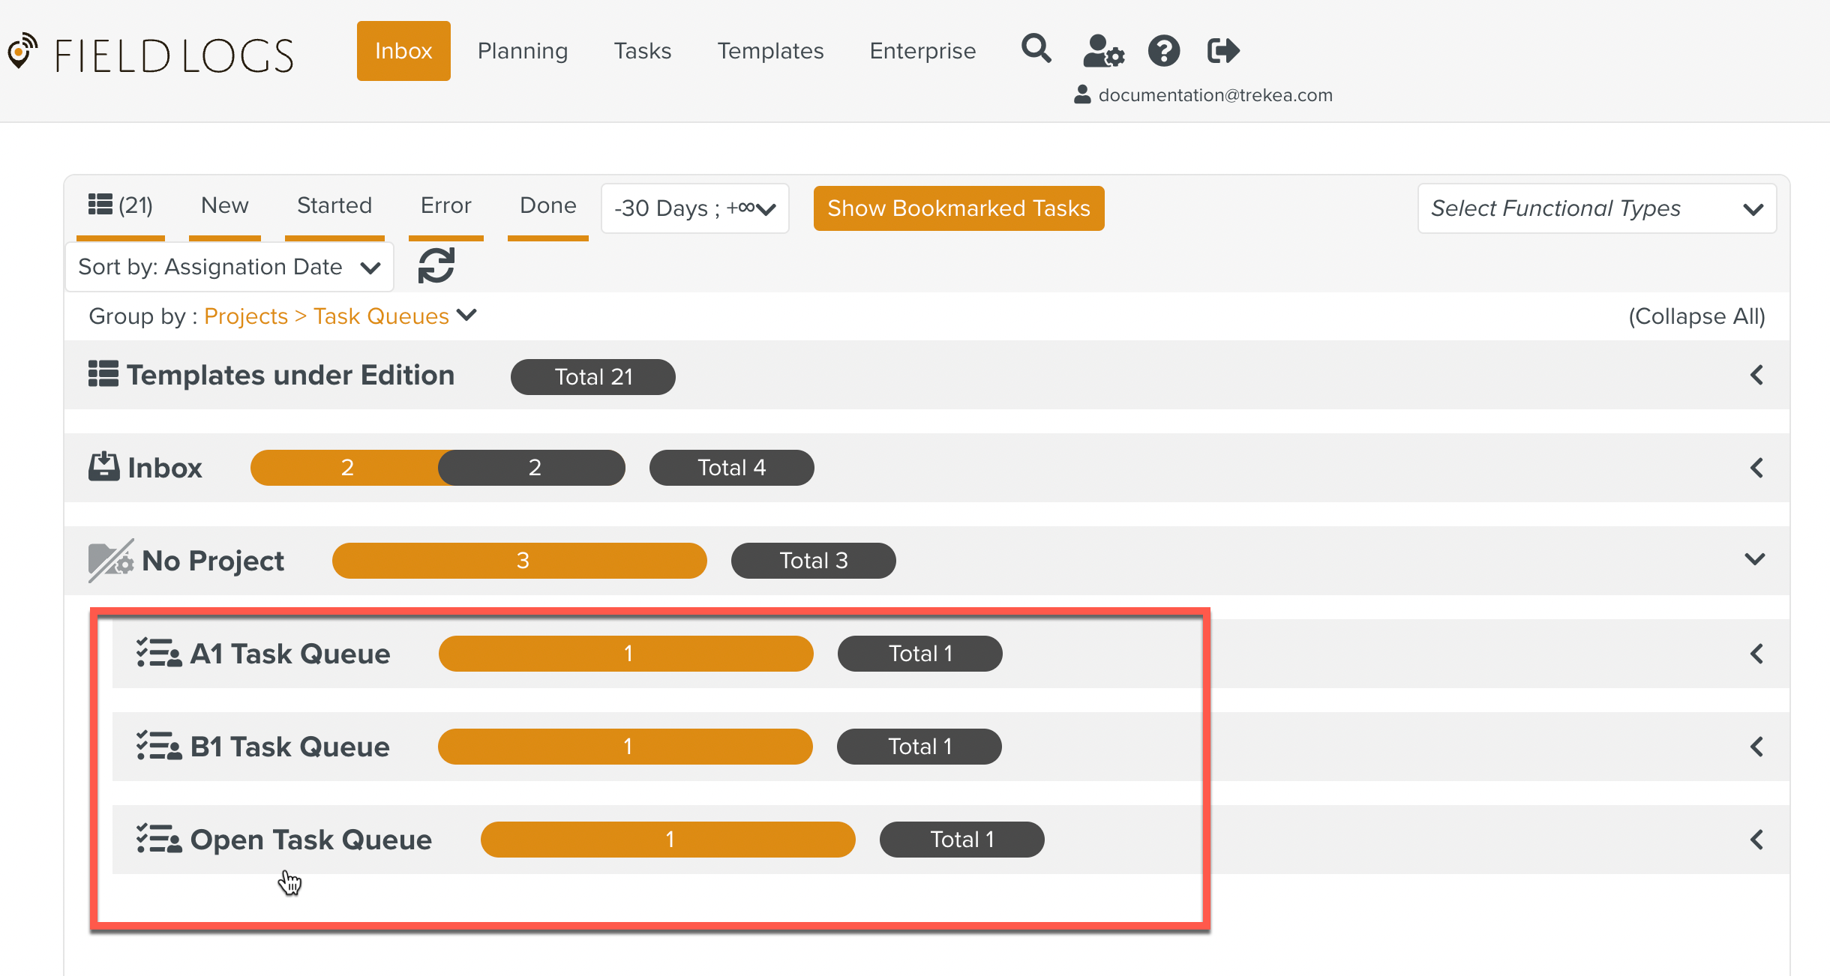Click the No Project folder icon

[x=110, y=560]
